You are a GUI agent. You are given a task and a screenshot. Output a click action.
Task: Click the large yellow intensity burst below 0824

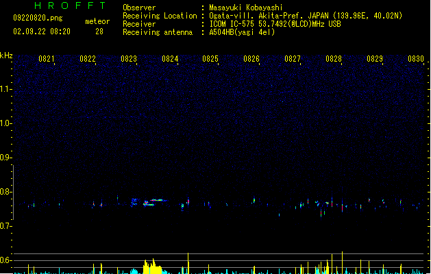coord(152,266)
